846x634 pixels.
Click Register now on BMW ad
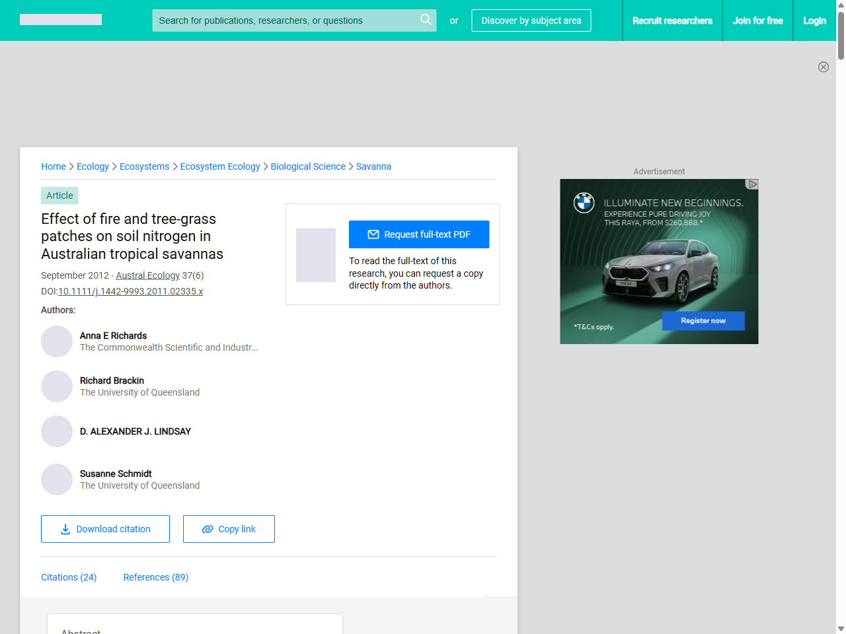tap(703, 321)
